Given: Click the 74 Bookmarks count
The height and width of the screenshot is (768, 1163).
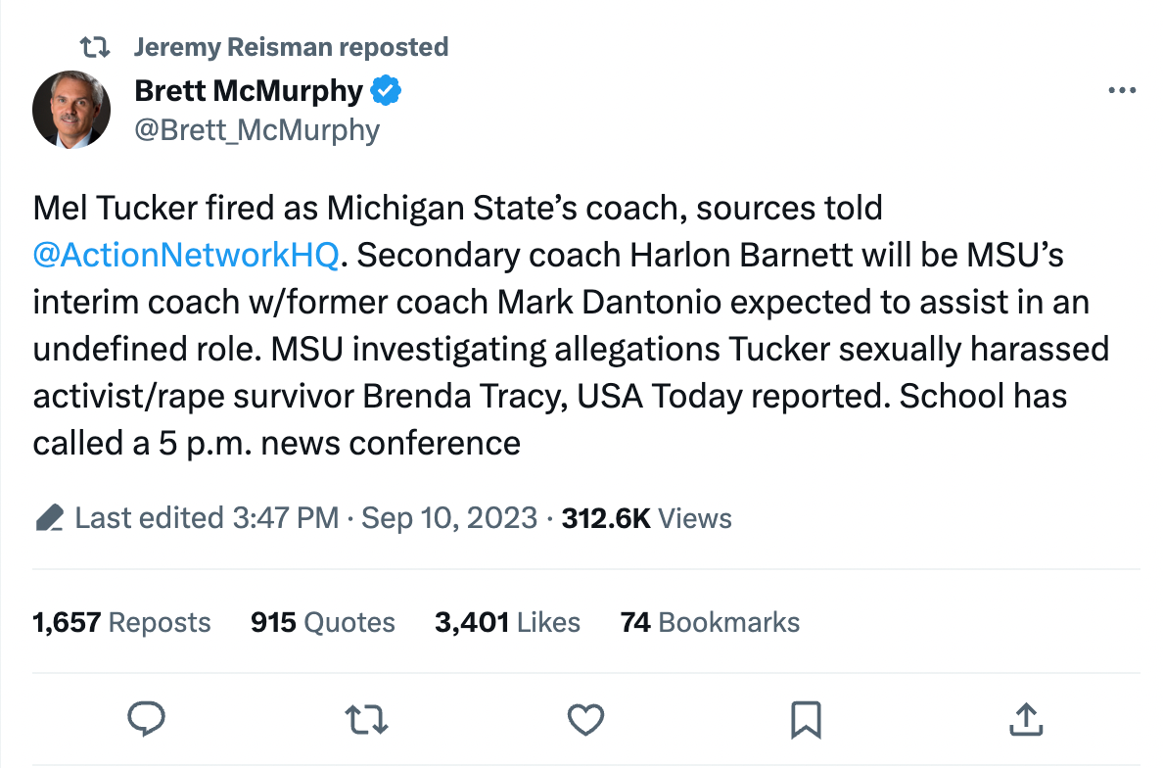Looking at the screenshot, I should pyautogui.click(x=710, y=622).
